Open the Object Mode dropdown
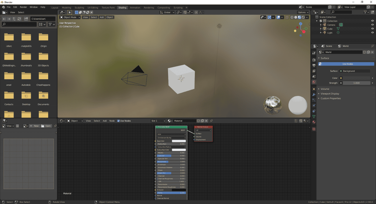376x204 pixels. click(70, 17)
